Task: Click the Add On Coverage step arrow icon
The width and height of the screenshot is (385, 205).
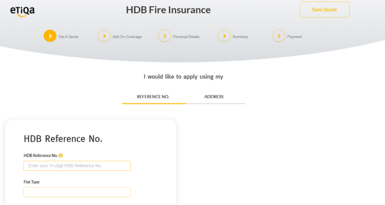Action: pos(104,36)
